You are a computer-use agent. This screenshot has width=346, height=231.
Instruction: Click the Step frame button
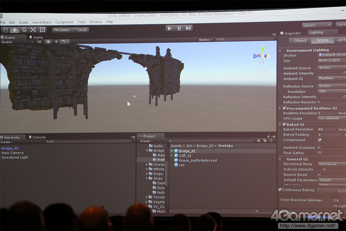188,28
